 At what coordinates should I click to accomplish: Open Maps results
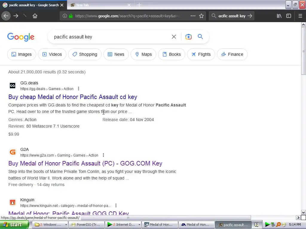coord(143,54)
